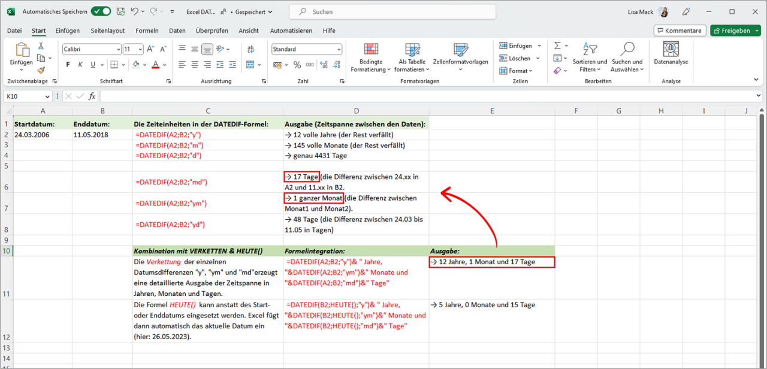The image size is (767, 369).
Task: Open the Überprüfen ribbon tab
Action: tap(212, 31)
